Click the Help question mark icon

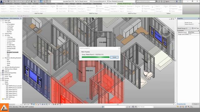click(x=180, y=1)
